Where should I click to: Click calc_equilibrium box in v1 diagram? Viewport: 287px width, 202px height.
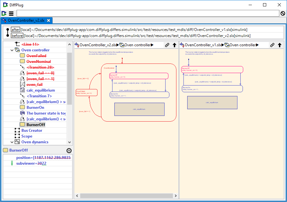pos(212,102)
